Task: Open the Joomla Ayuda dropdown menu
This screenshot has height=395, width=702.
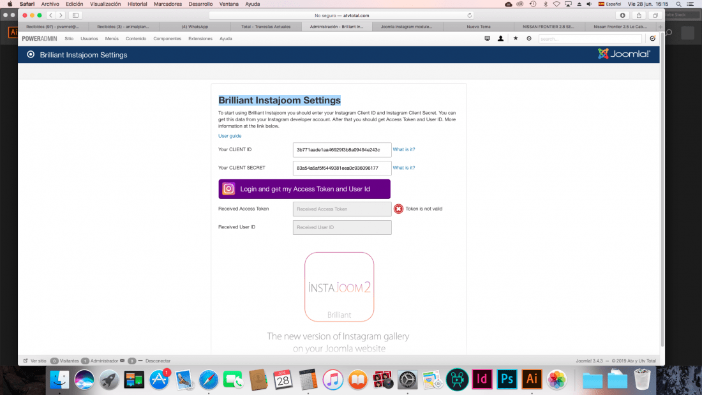Action: pos(226,38)
